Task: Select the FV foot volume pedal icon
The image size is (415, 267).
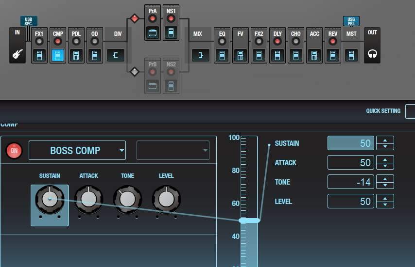Action: click(x=241, y=55)
